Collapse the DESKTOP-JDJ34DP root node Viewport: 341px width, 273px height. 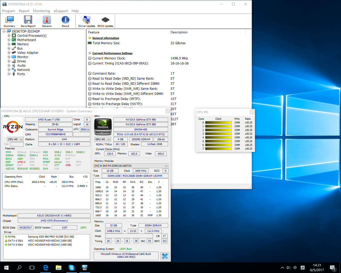[x=4, y=31]
